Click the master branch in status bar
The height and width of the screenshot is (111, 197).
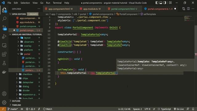coord(13,109)
